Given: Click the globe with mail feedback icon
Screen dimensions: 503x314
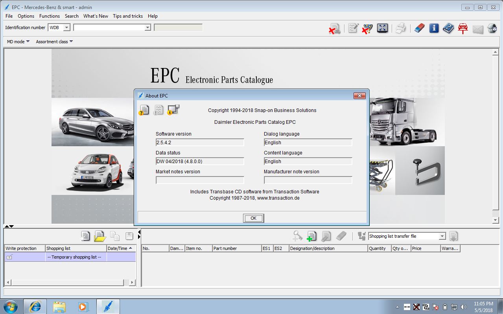Looking at the screenshot, I should [x=492, y=28].
